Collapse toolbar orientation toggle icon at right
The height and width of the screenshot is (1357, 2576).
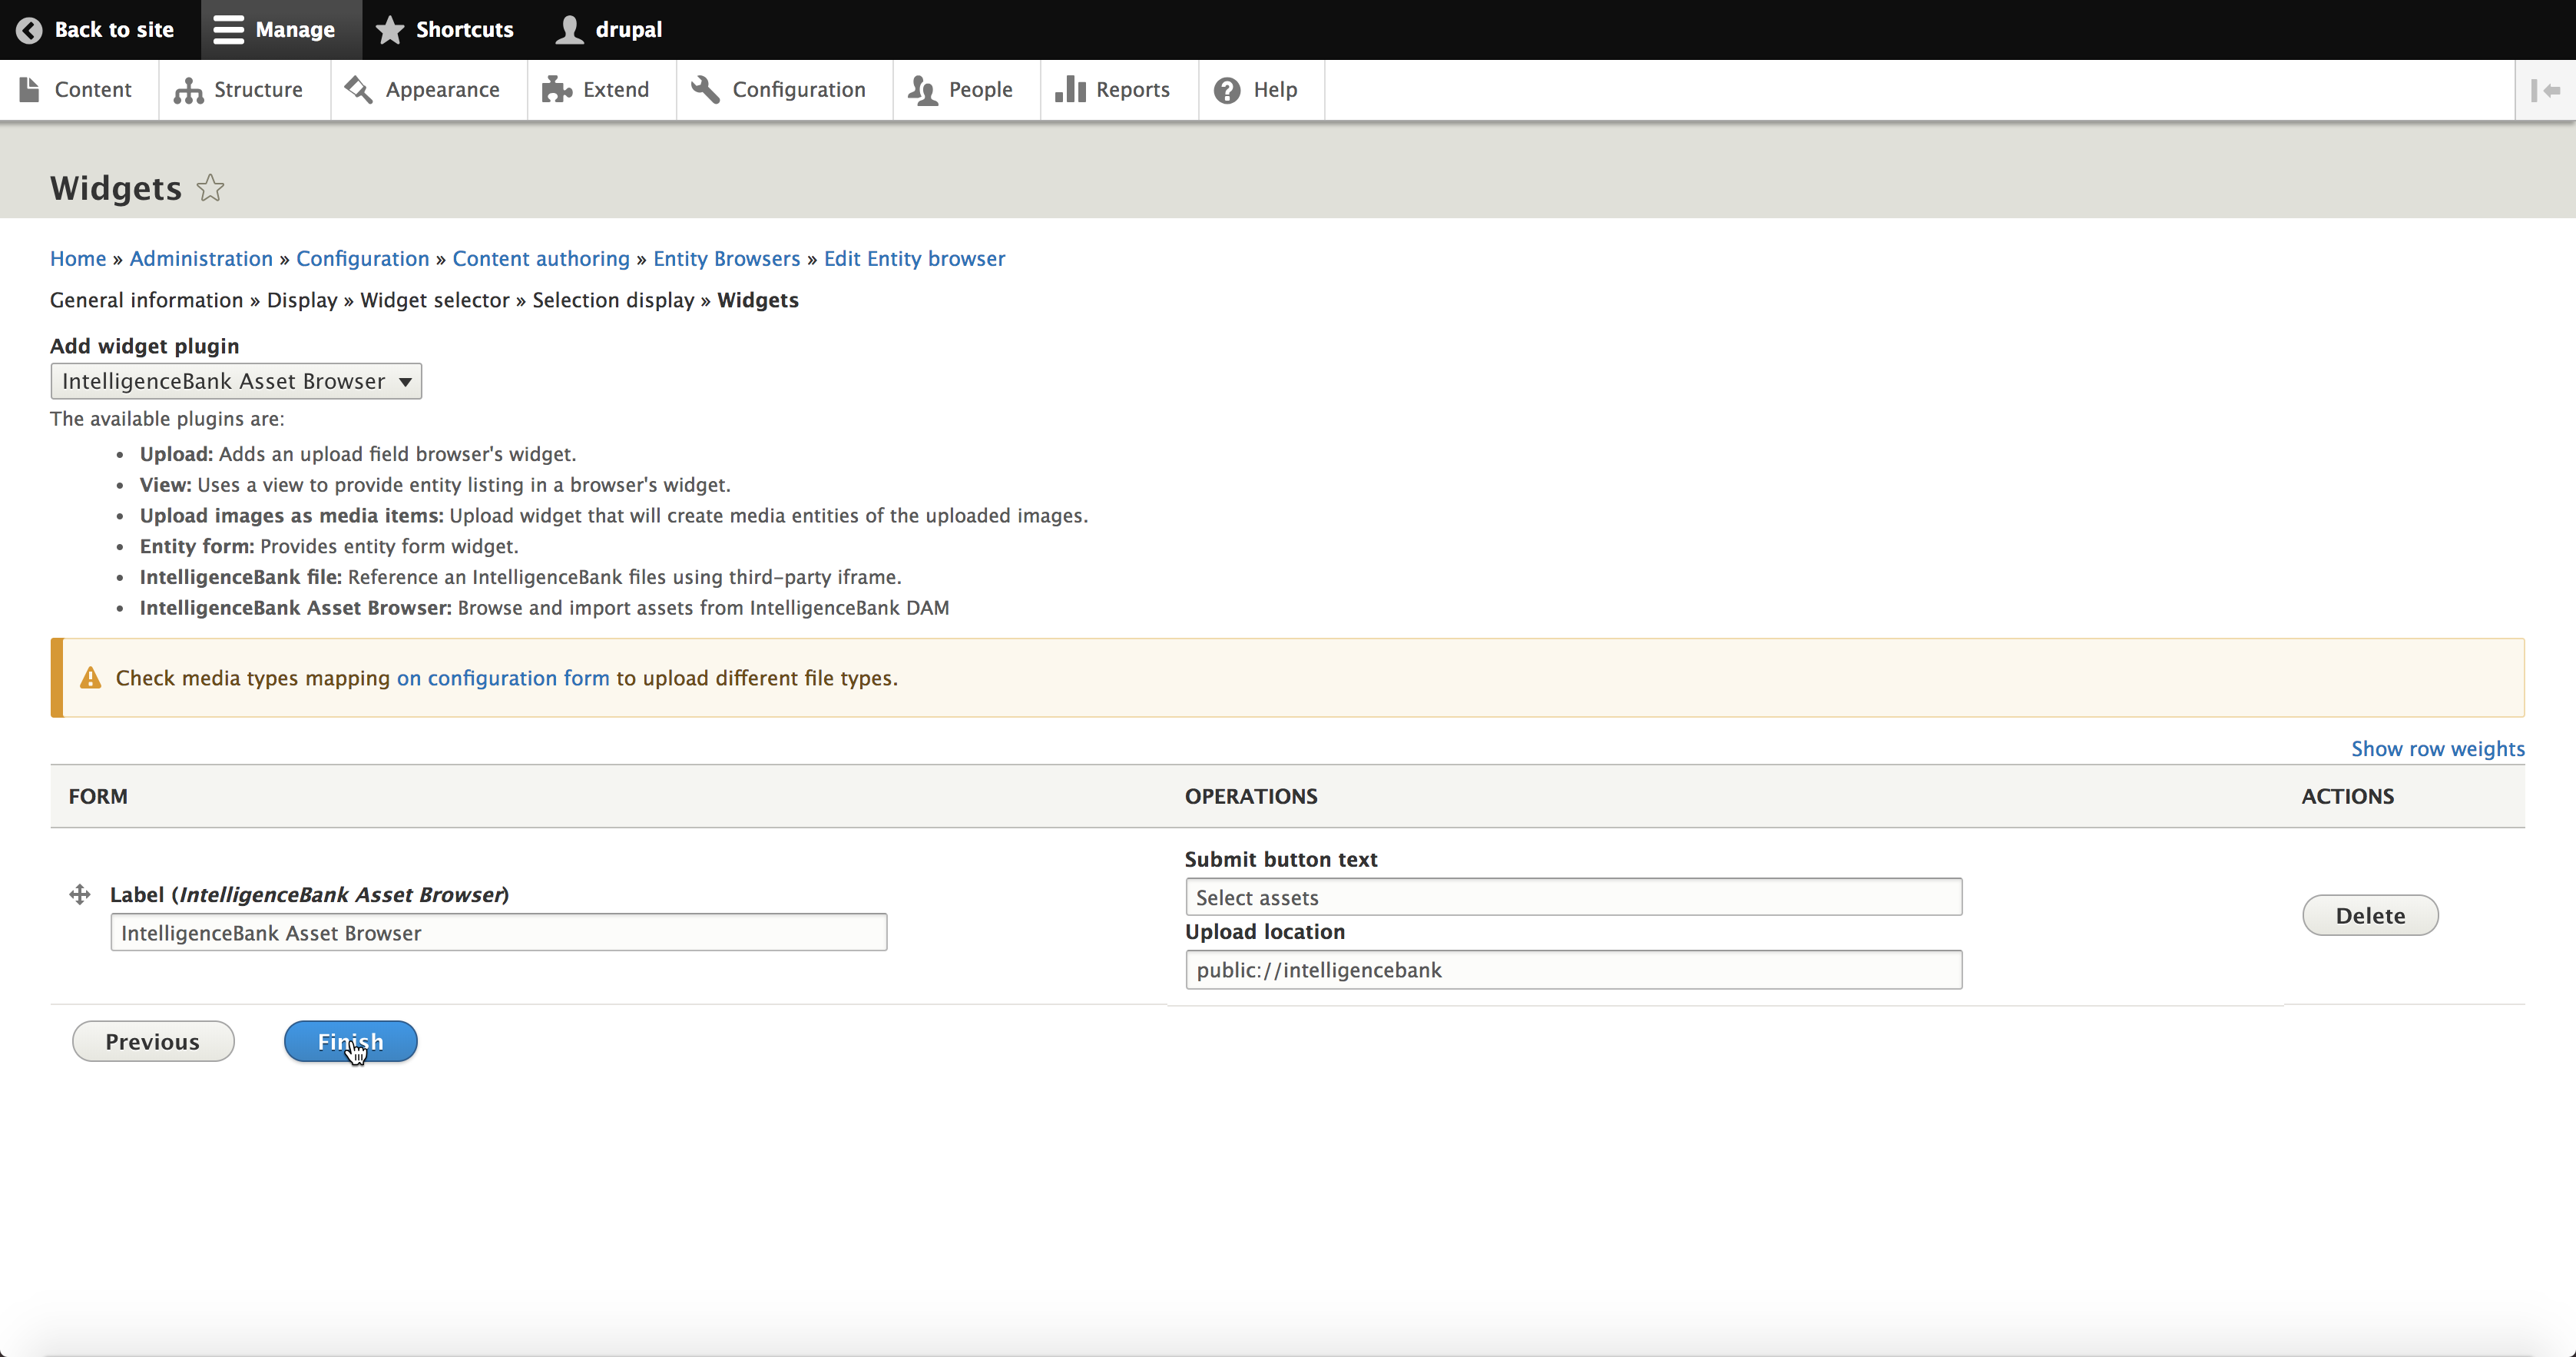point(2545,90)
